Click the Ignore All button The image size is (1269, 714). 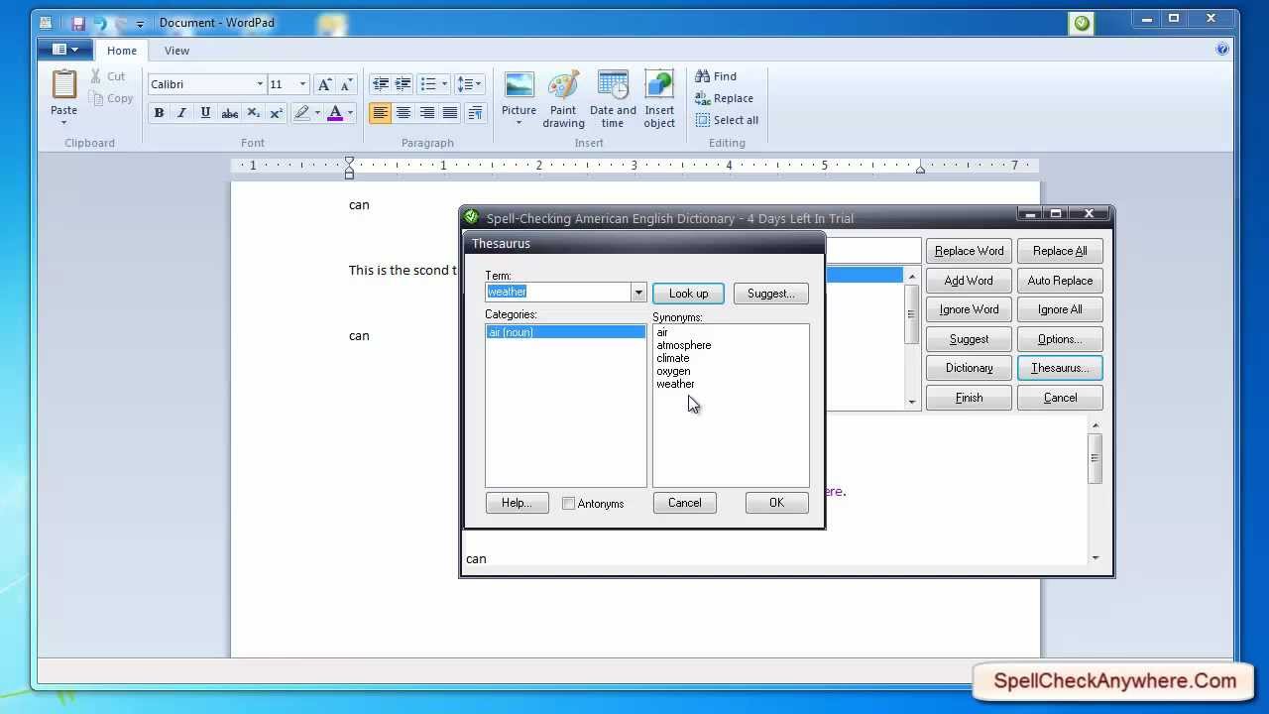coord(1060,309)
